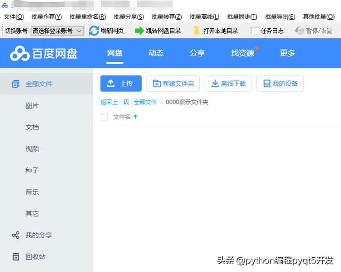Click the task log list icon
341x272 pixels.
coord(254,31)
